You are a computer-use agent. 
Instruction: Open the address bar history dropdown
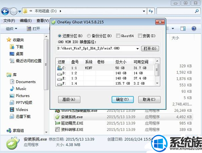[x=144, y=11]
